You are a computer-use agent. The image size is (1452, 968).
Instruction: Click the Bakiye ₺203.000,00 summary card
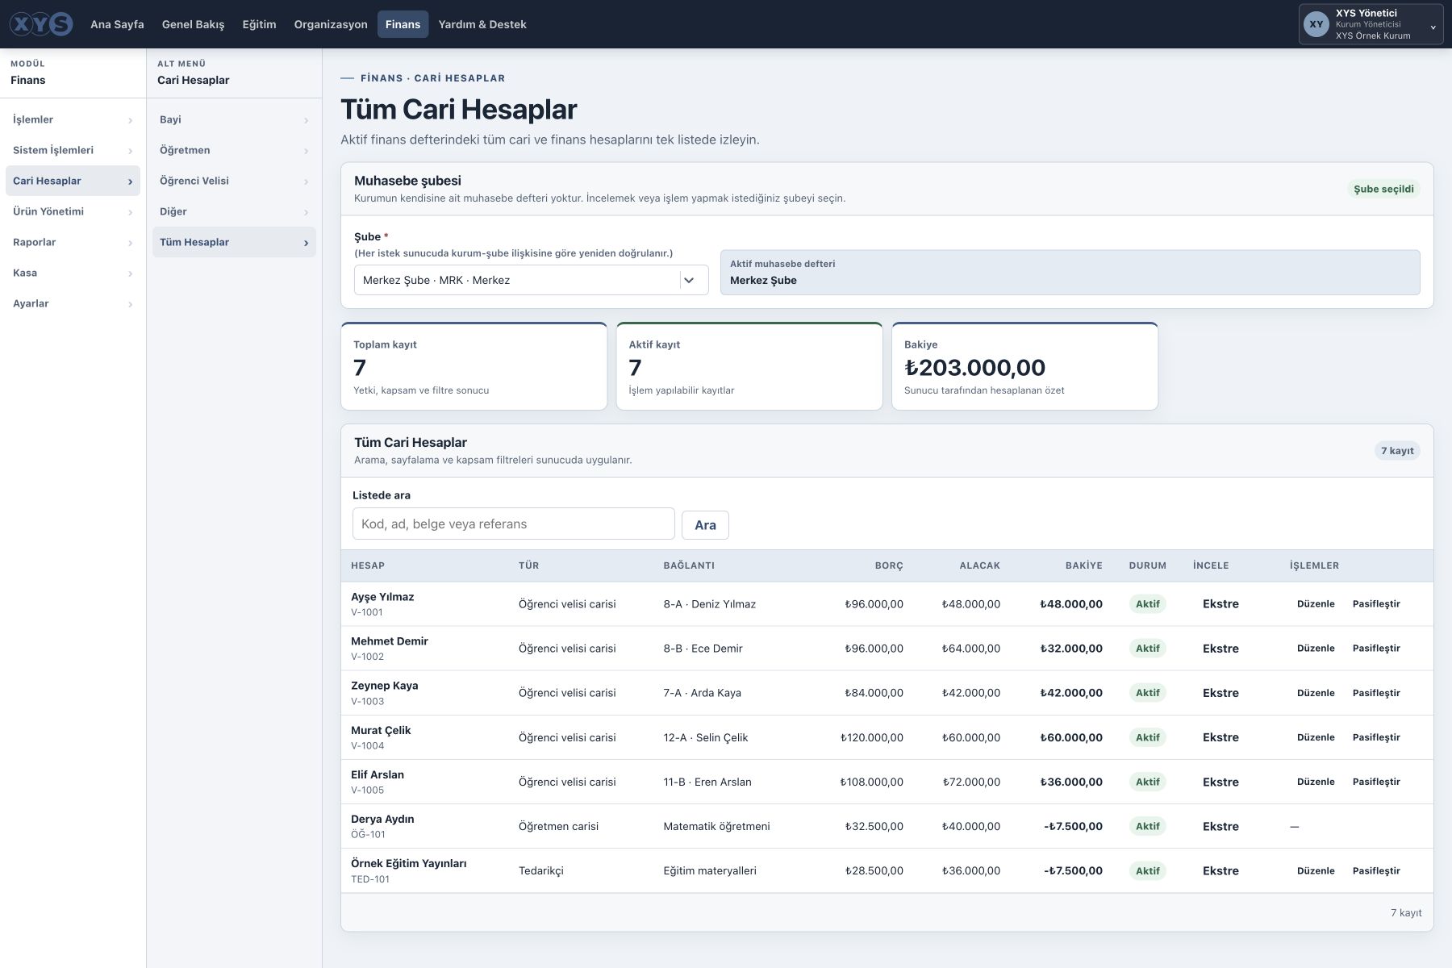point(1024,366)
